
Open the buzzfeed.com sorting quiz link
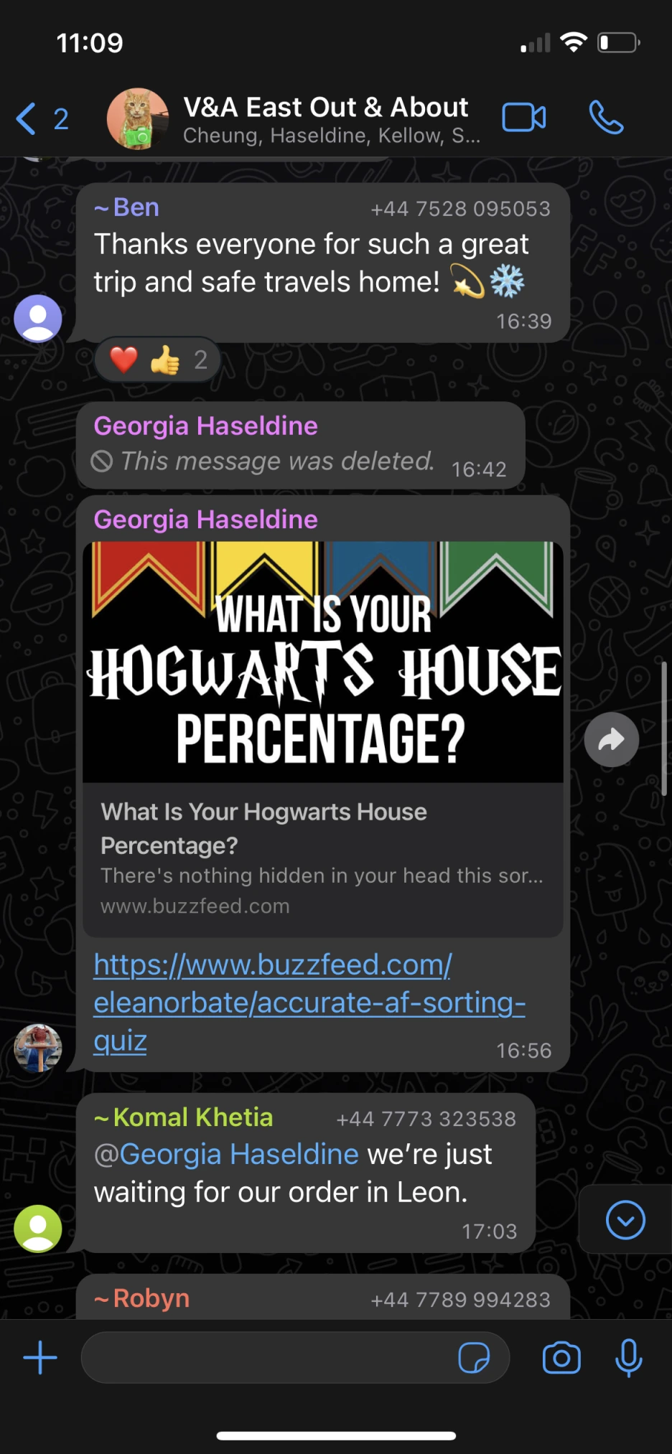pyautogui.click(x=309, y=1003)
